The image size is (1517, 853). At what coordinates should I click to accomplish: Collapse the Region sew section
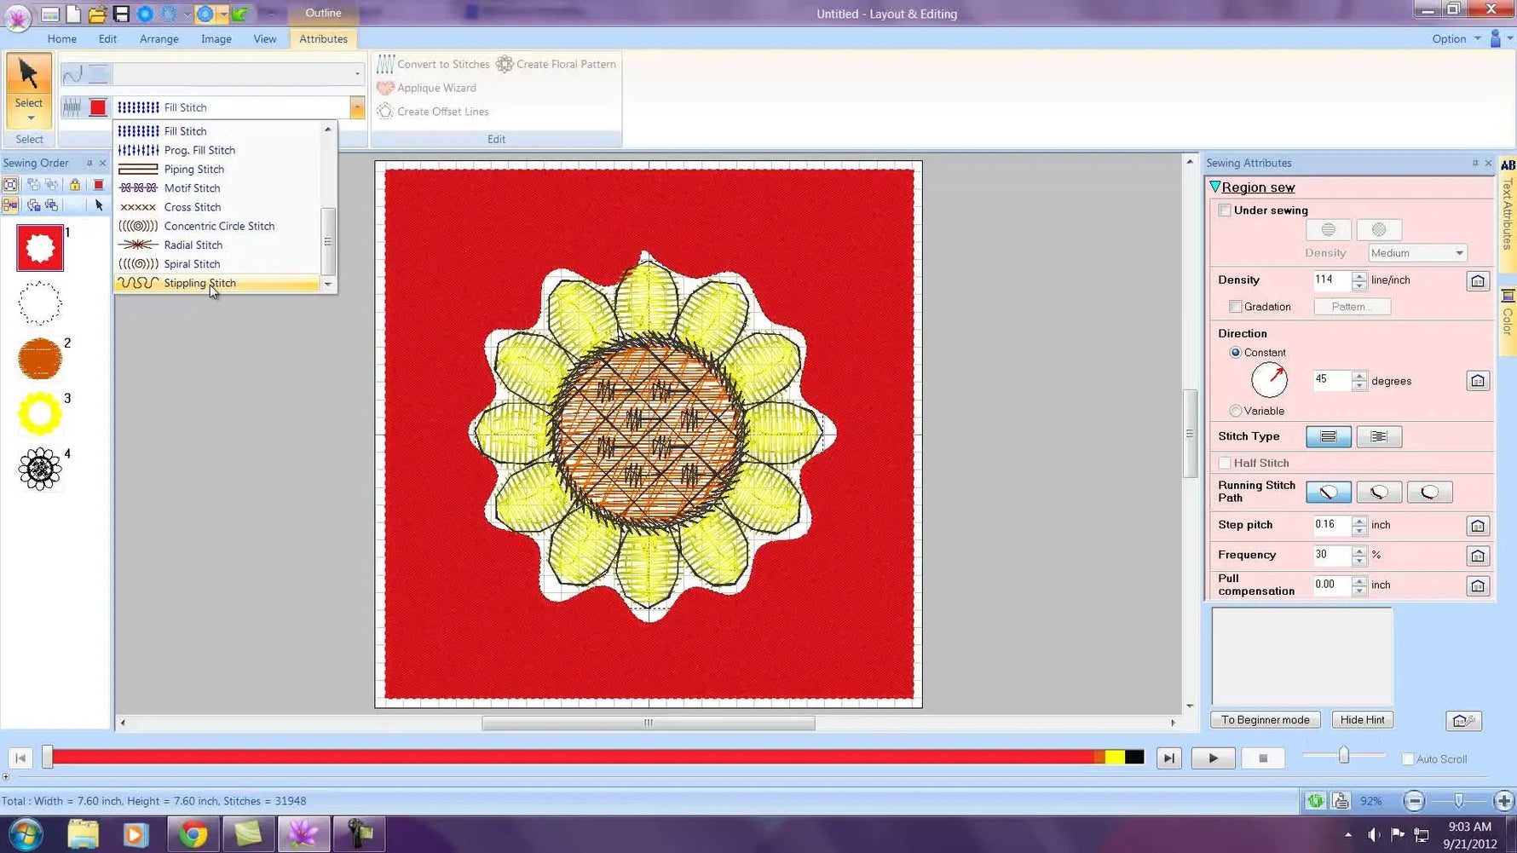[1216, 187]
